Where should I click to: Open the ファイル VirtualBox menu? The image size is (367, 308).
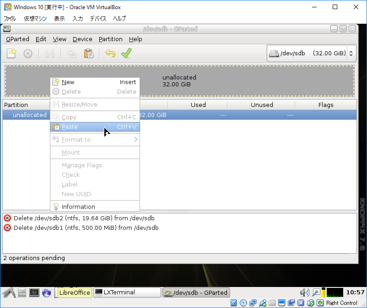pos(10,18)
